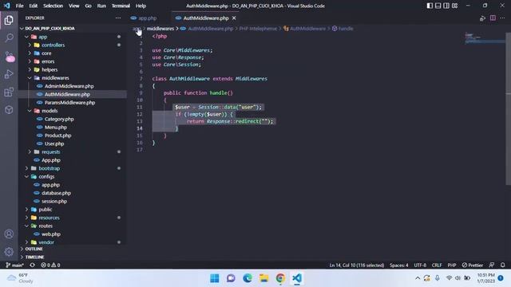Open the Search view in activity bar
Screen dimensions: 511x287
tap(9, 38)
